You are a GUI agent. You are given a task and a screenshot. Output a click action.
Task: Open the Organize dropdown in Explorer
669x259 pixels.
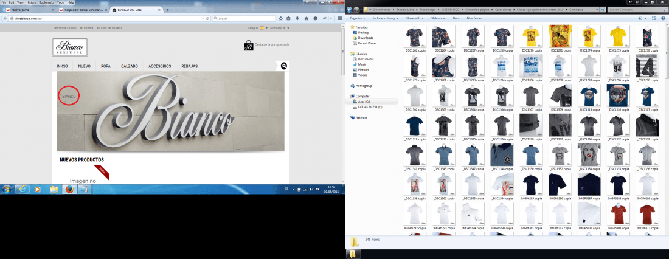[x=358, y=18]
